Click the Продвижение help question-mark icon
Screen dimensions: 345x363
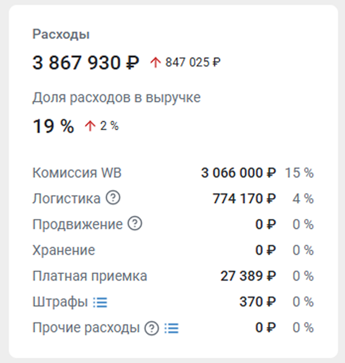[135, 223]
